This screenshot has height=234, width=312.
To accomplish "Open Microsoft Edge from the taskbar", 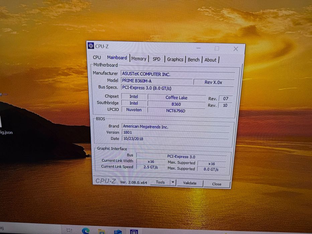I will coord(86,231).
